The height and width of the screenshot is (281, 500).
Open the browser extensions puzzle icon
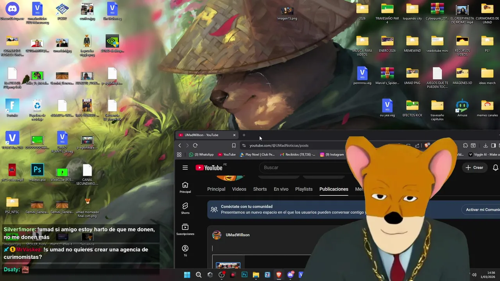click(x=465, y=146)
